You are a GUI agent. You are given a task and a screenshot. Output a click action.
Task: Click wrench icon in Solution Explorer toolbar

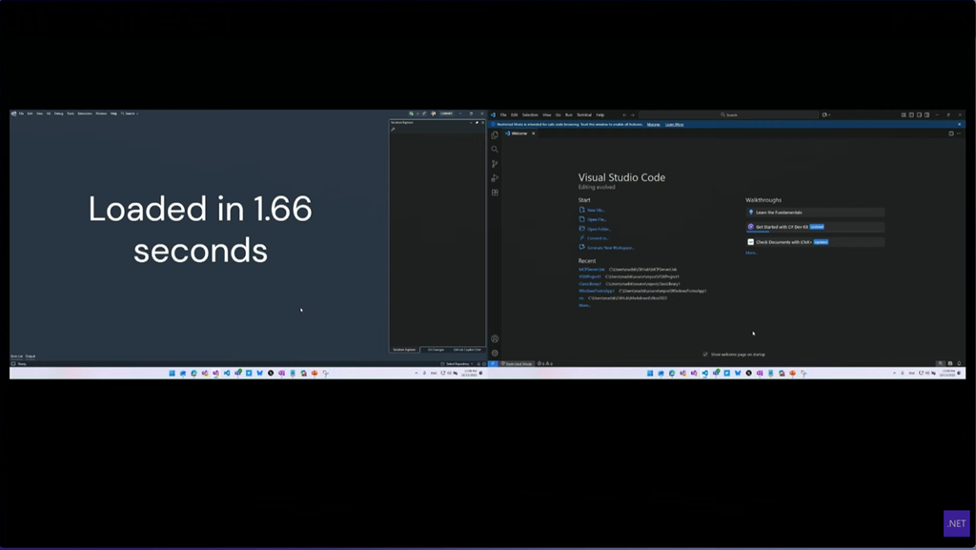[393, 130]
